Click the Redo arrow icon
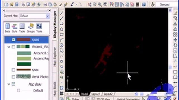Image resolution: width=179 pixels, height=100 pixels. 80,4
